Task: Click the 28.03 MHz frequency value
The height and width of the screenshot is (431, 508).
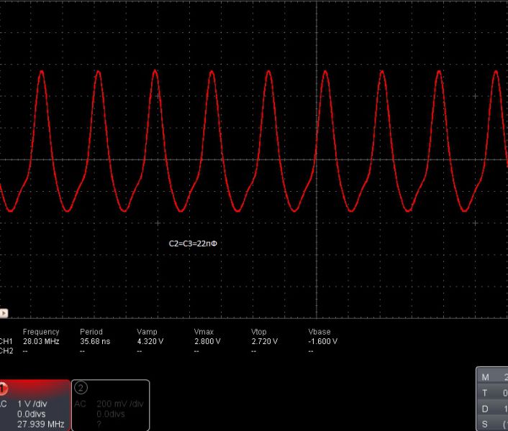Action: 40,341
